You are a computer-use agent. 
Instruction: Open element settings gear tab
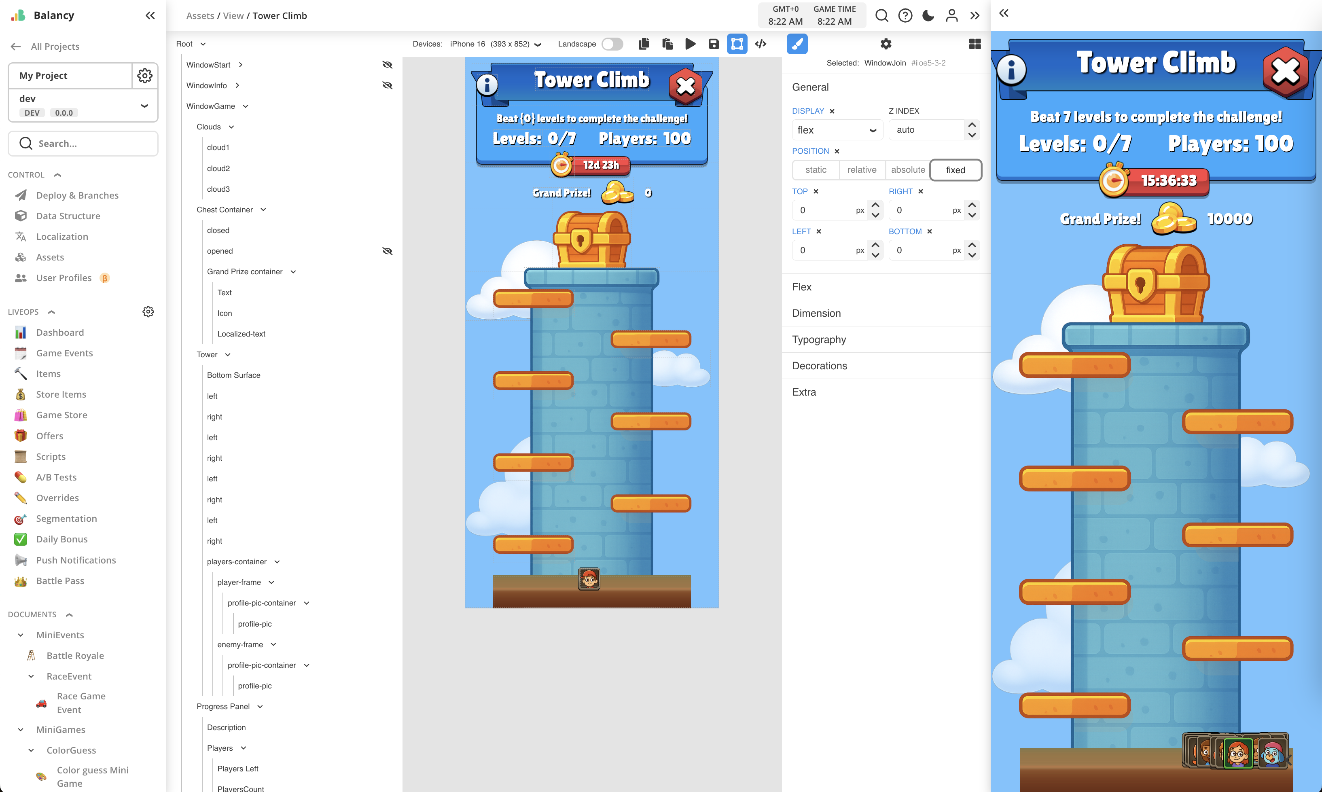pos(886,44)
